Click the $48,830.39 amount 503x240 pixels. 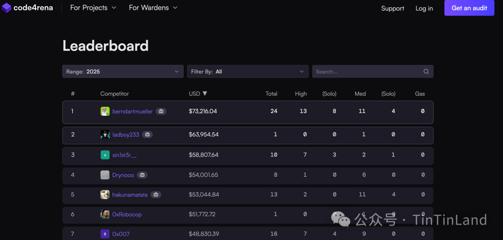pos(204,234)
